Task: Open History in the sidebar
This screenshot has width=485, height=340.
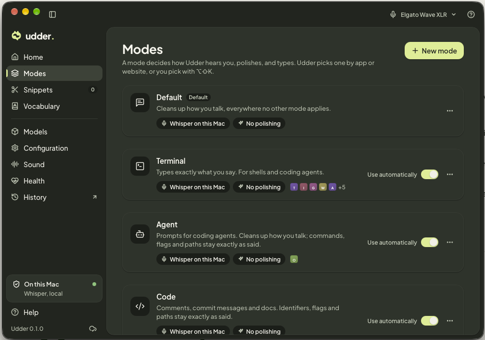Action: pos(54,197)
